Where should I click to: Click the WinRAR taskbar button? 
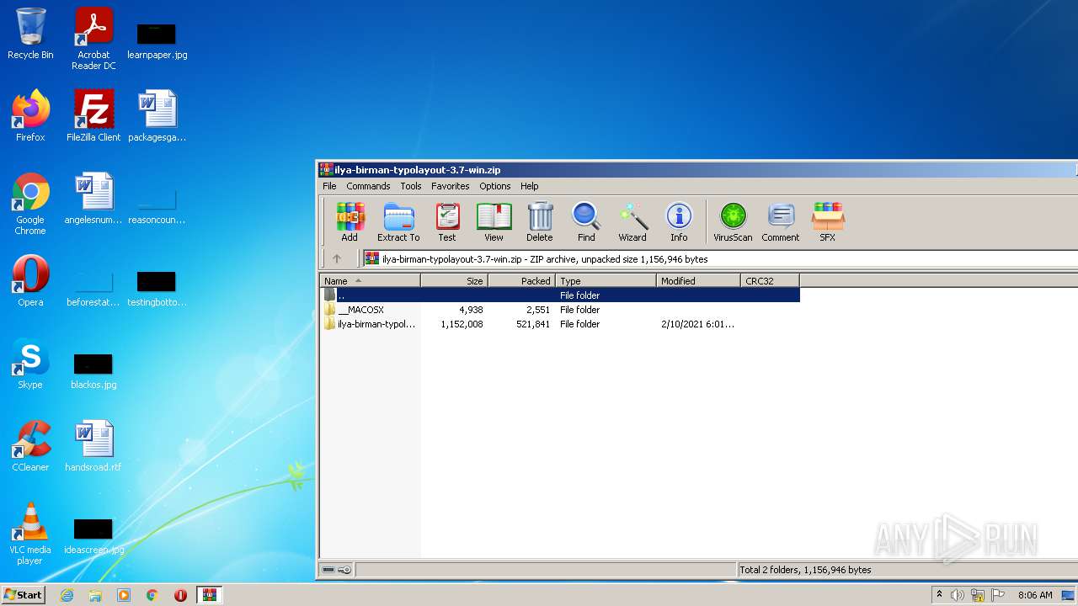coord(209,595)
